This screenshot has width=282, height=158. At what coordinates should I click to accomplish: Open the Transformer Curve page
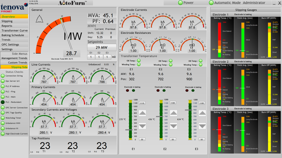(x=14, y=30)
